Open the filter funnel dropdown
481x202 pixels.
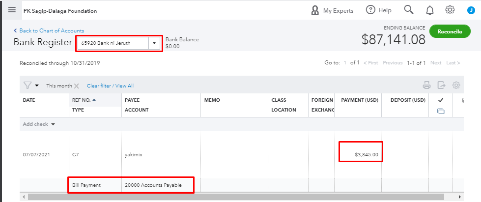(x=31, y=86)
